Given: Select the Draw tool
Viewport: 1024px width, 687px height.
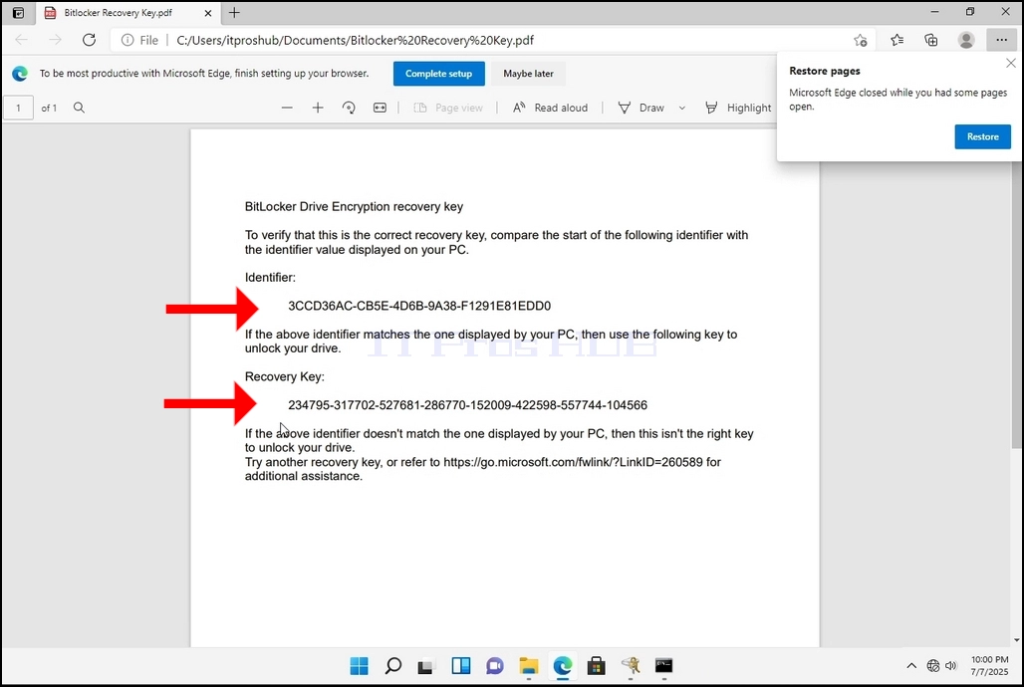Looking at the screenshot, I should [641, 108].
